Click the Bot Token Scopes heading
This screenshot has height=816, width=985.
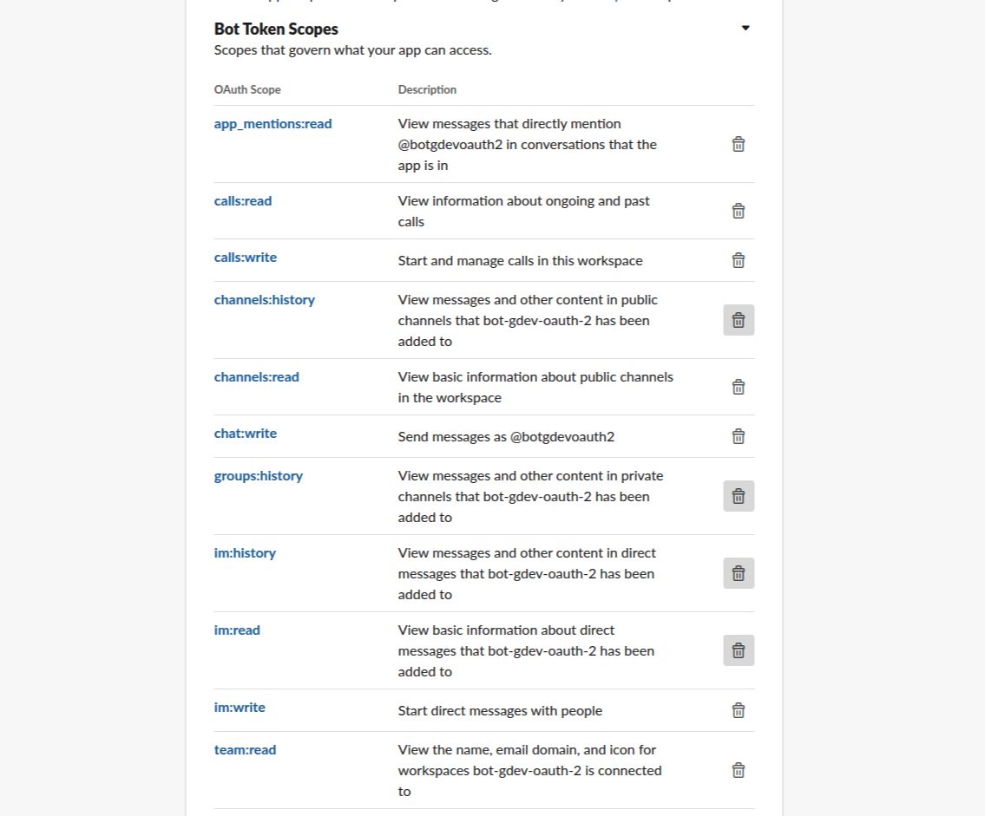(276, 29)
